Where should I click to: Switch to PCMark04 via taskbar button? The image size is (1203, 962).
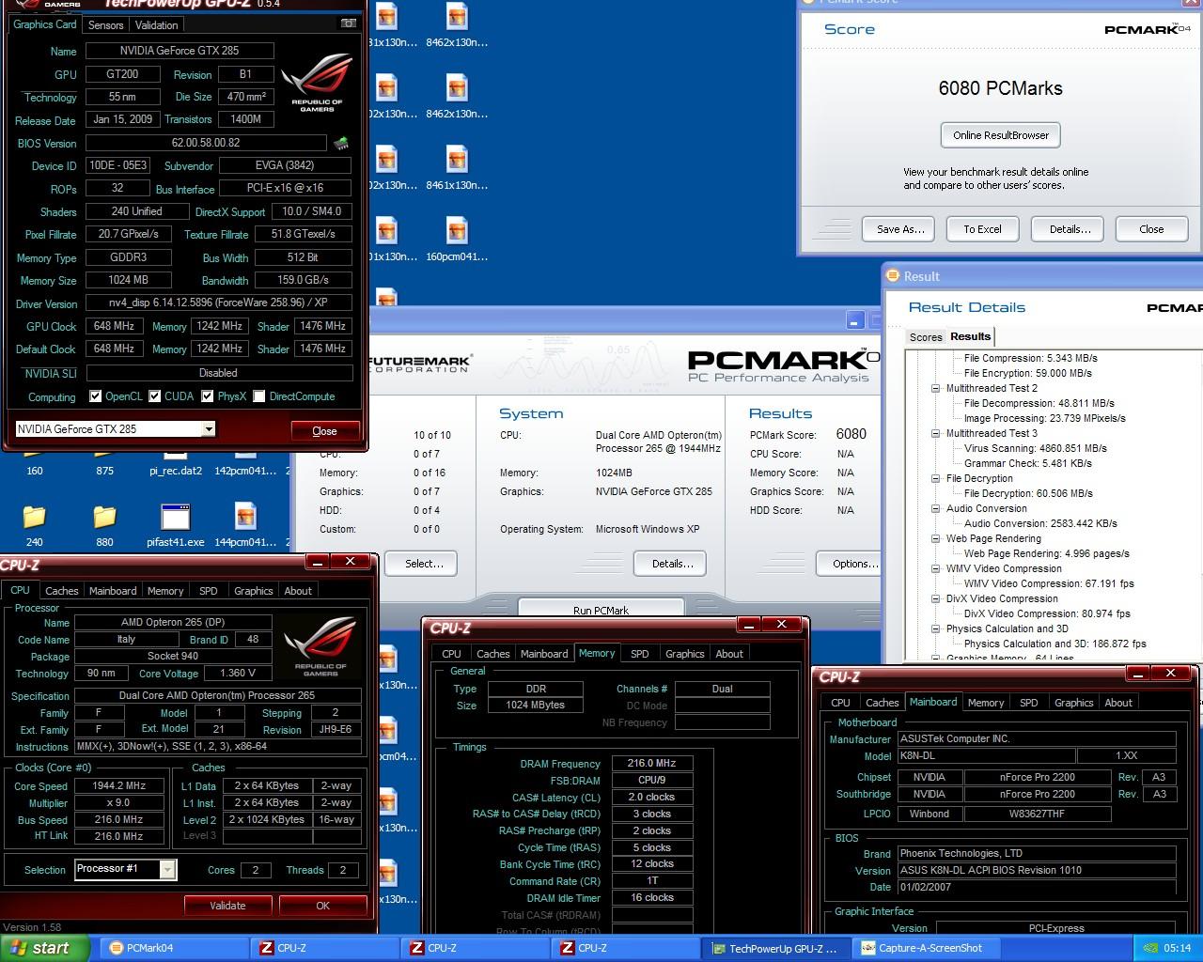pyautogui.click(x=174, y=948)
